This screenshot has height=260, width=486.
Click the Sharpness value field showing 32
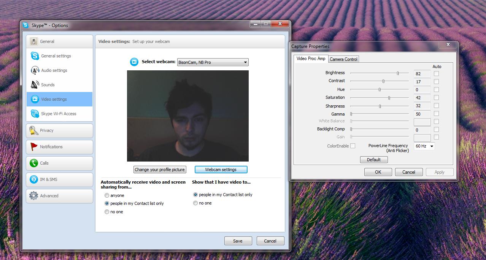click(x=422, y=106)
